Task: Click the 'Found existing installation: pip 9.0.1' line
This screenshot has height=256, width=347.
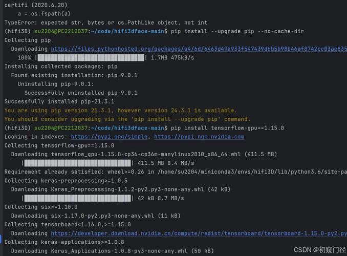Action: 74,75
